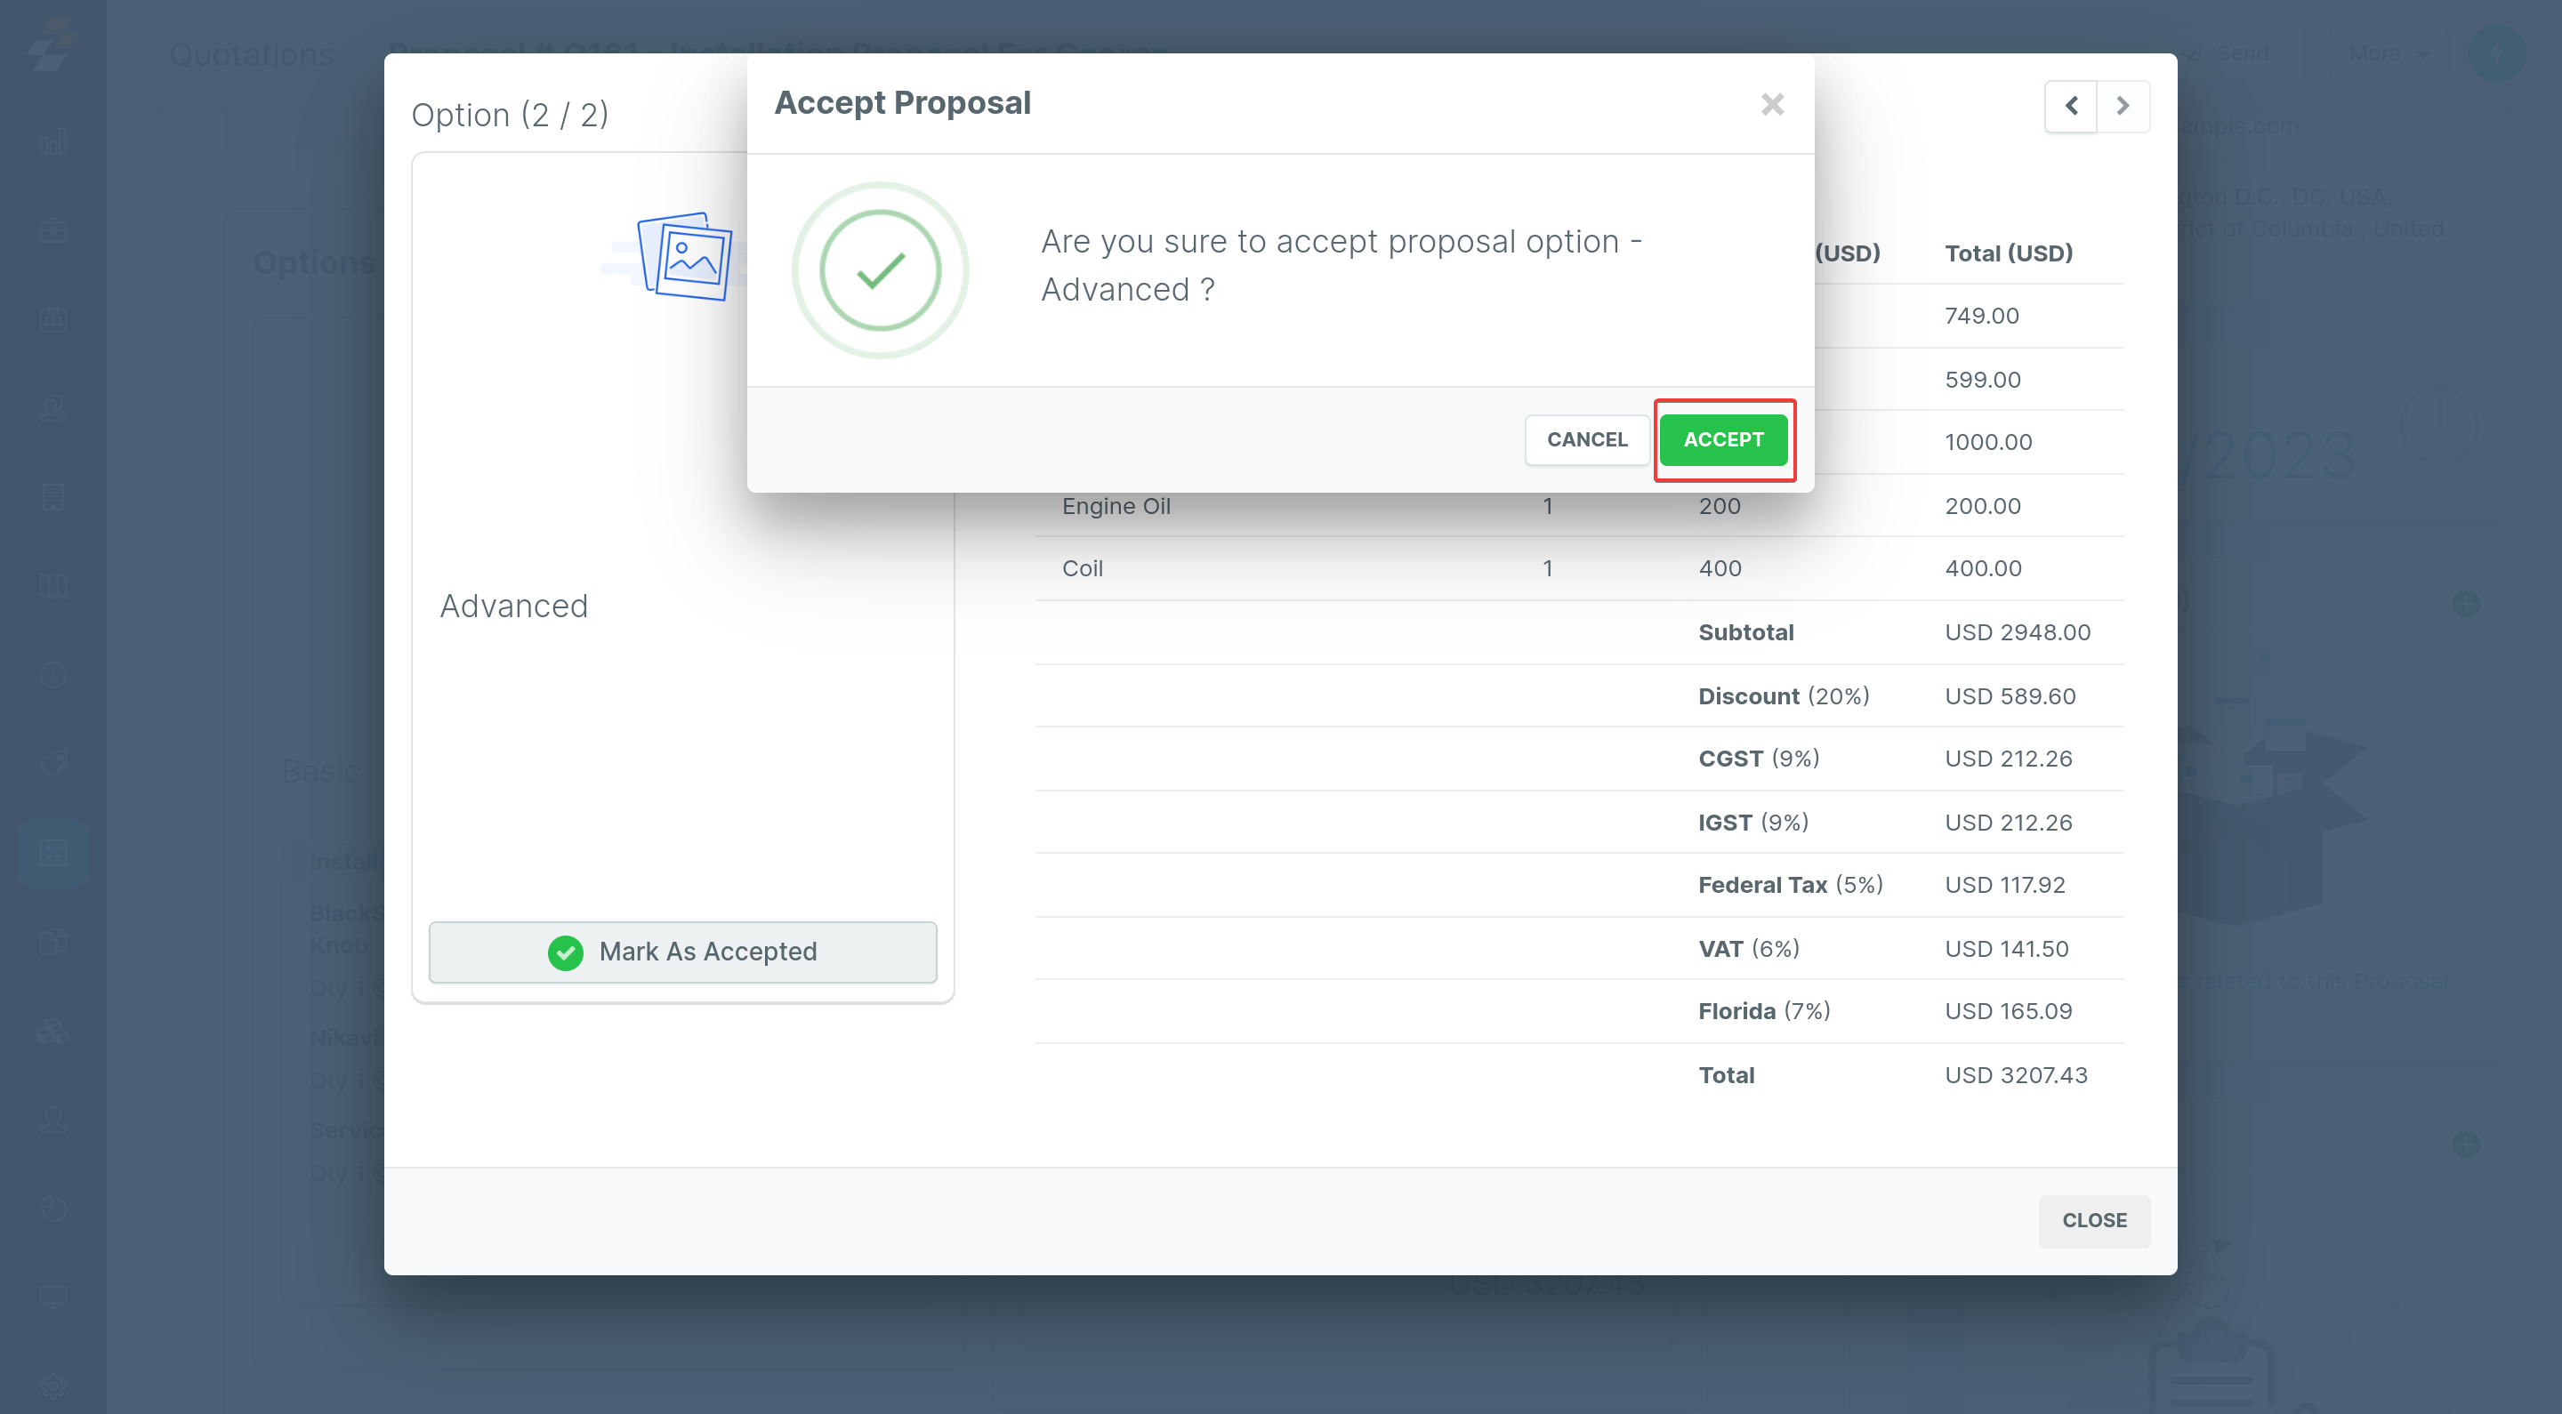Open the contacts person sidebar icon
Image resolution: width=2562 pixels, height=1414 pixels.
[x=52, y=407]
